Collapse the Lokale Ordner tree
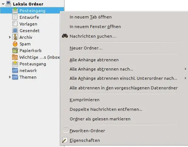 (3, 4)
